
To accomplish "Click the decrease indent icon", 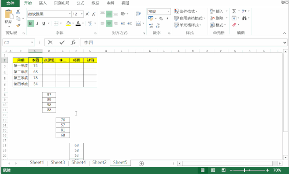I will 123,24.
